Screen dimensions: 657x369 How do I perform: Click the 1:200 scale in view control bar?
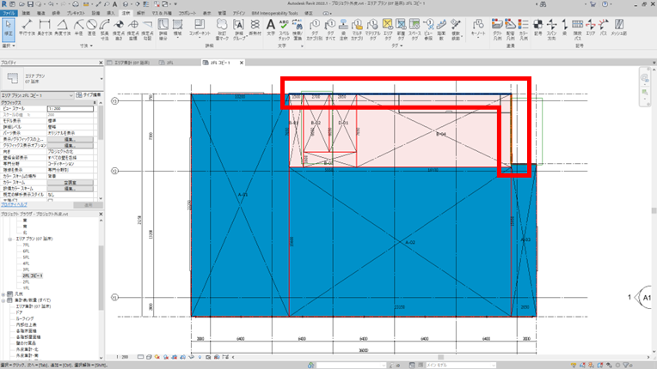click(x=122, y=357)
